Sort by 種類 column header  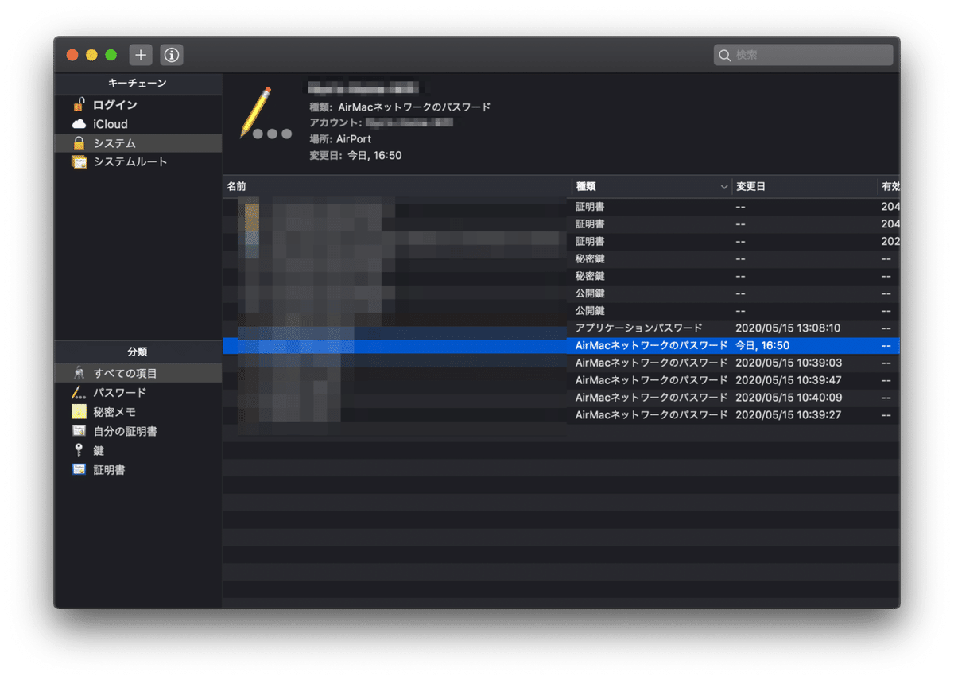click(651, 186)
